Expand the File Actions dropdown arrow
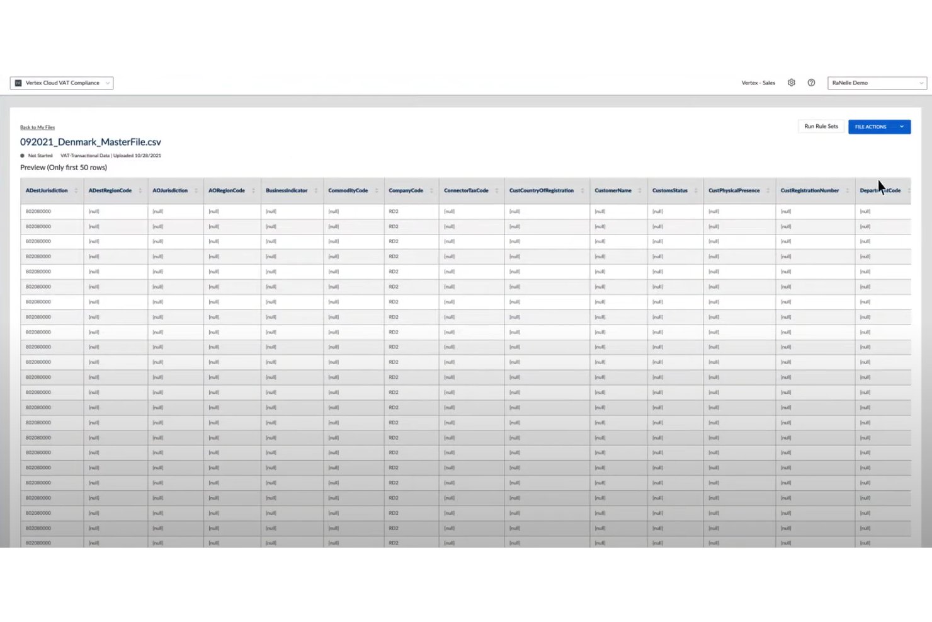Screen dimensions: 932x622 point(902,127)
